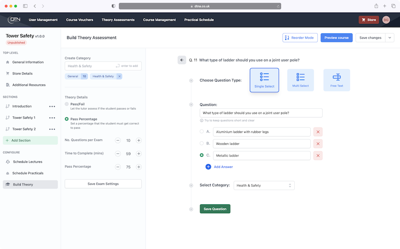400x249 pixels.
Task: Open the Store cart button
Action: pyautogui.click(x=369, y=20)
